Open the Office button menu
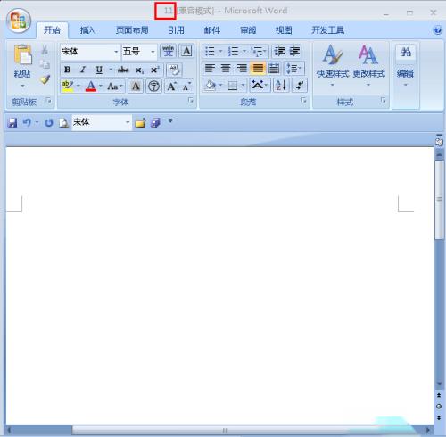Image resolution: width=446 pixels, height=437 pixels. point(19,21)
